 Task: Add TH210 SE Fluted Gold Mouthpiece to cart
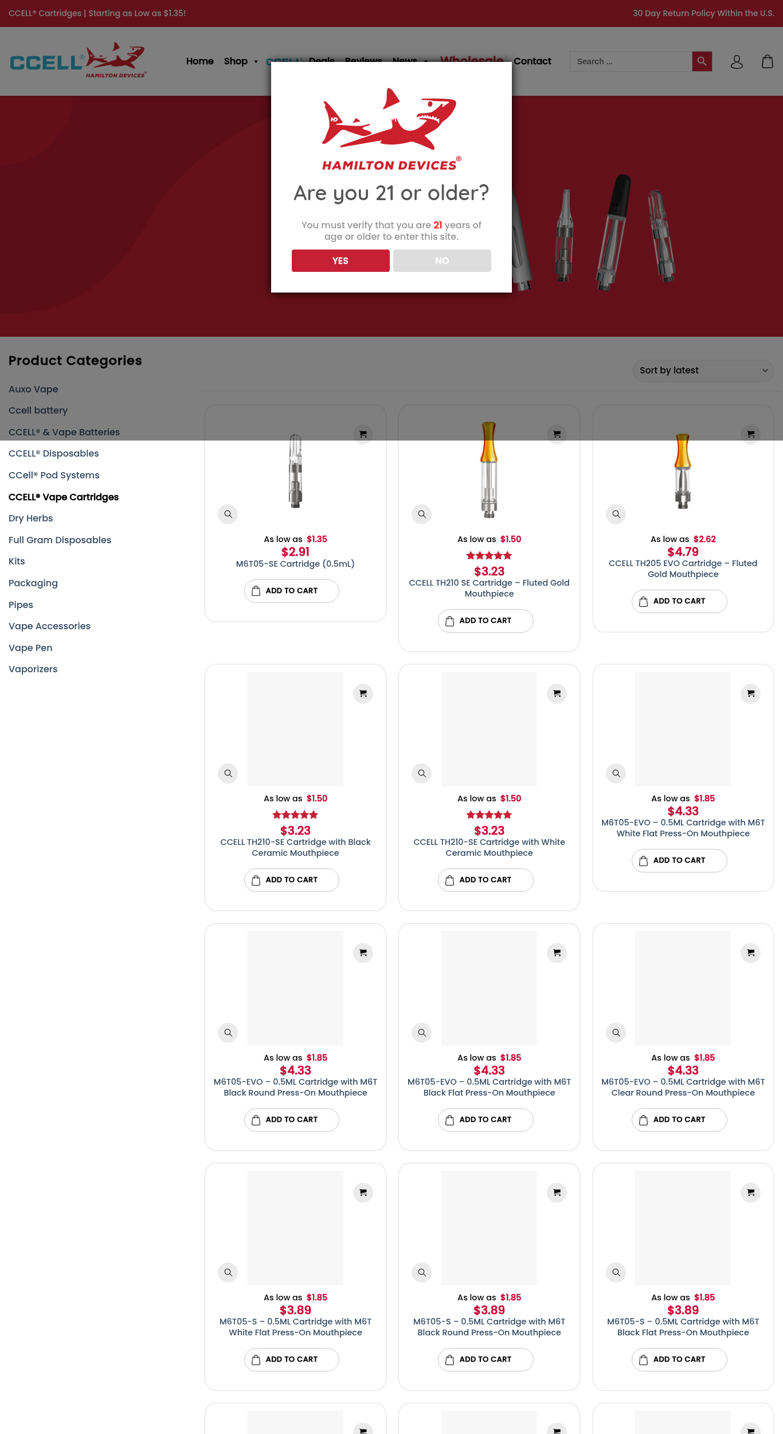click(x=486, y=621)
